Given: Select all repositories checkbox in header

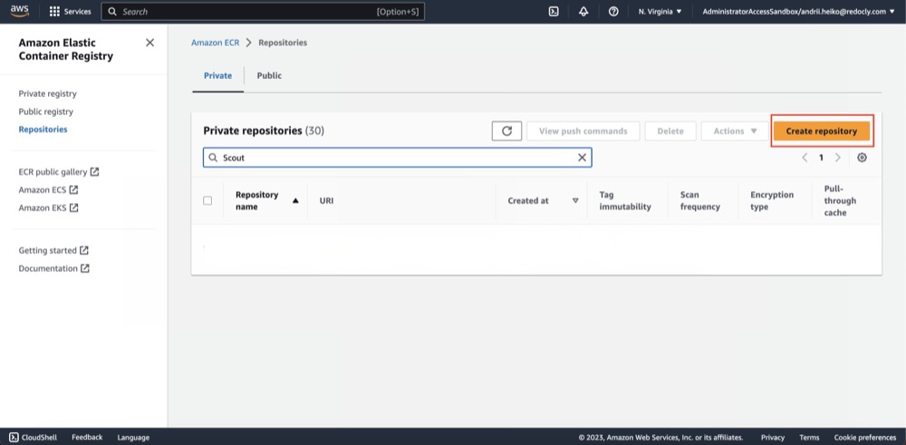Looking at the screenshot, I should [207, 200].
